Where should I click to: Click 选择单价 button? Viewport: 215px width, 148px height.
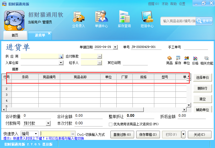coord(203,77)
